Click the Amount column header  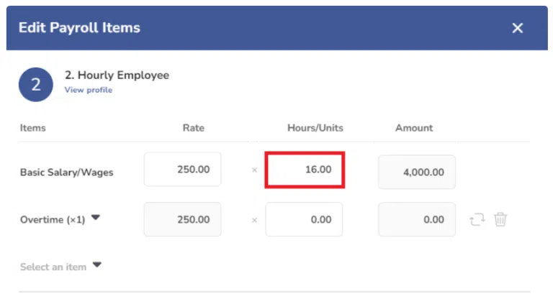coord(414,128)
